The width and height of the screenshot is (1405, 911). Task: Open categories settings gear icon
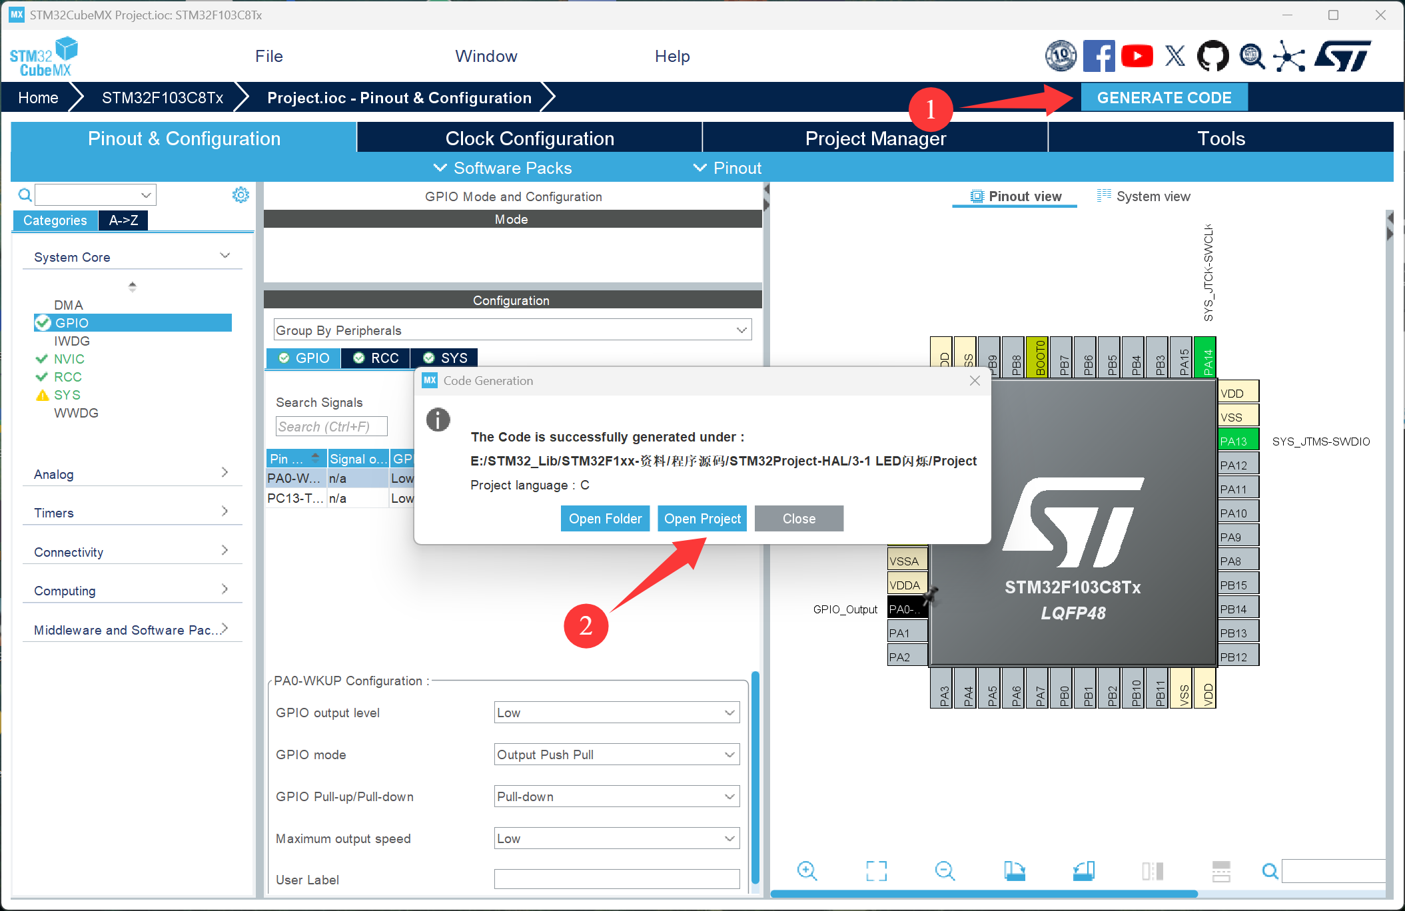(240, 194)
